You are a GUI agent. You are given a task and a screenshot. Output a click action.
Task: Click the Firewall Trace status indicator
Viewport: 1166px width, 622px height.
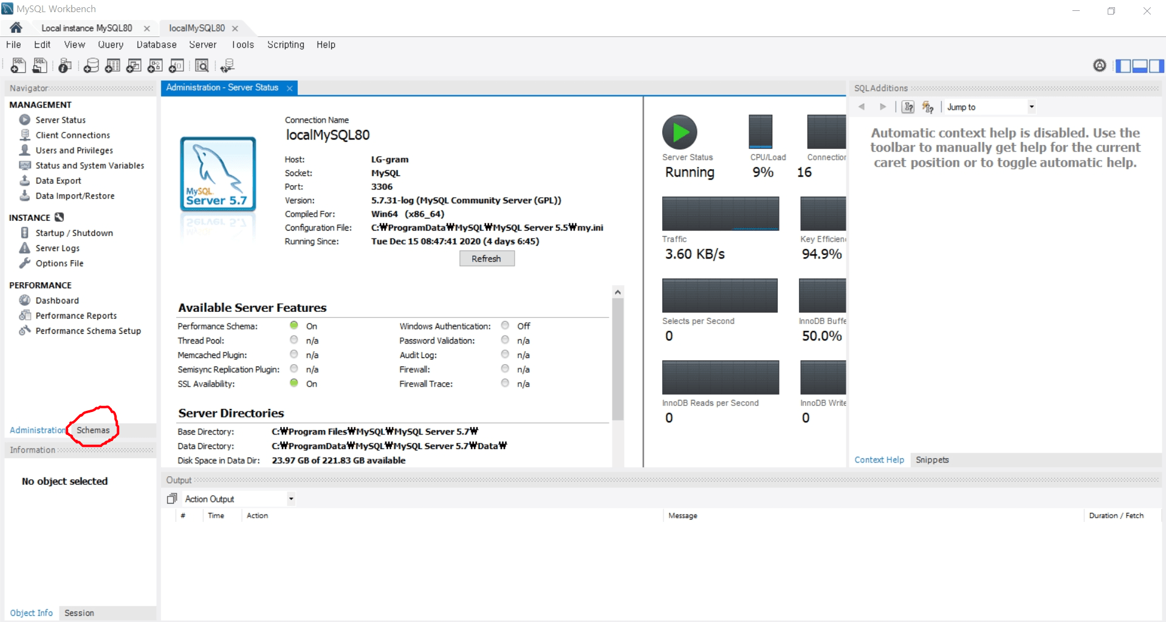pos(505,383)
